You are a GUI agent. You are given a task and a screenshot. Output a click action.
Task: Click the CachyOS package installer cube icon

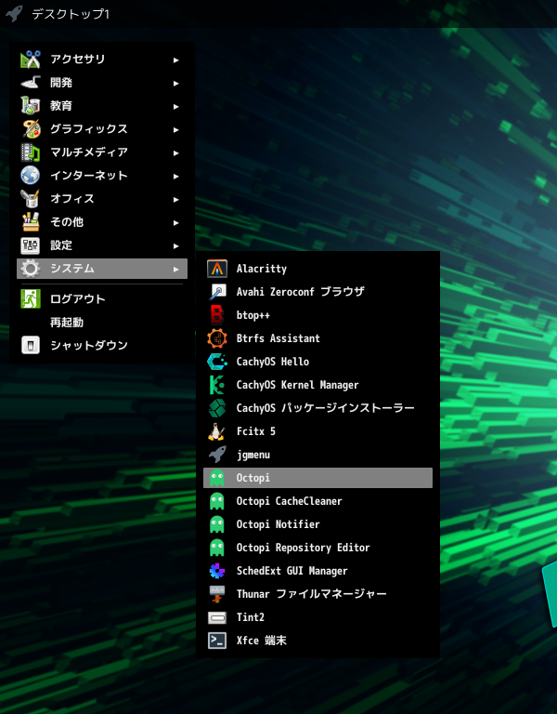[x=217, y=408]
